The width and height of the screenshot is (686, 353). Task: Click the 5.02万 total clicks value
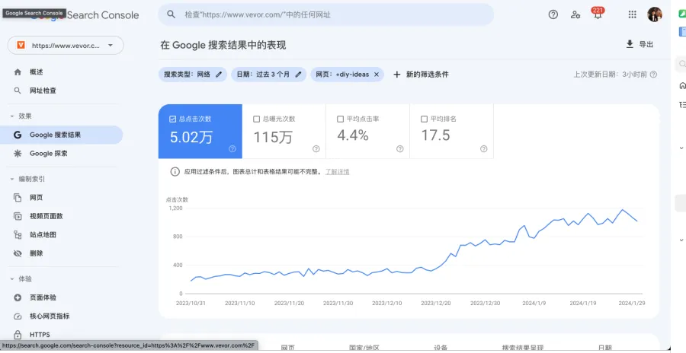pos(191,137)
